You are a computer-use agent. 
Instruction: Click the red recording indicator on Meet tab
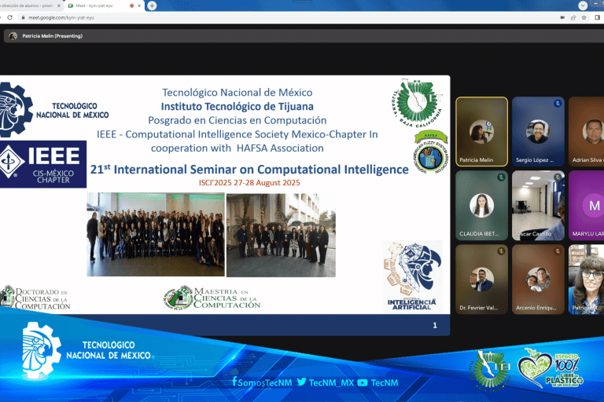132,5
